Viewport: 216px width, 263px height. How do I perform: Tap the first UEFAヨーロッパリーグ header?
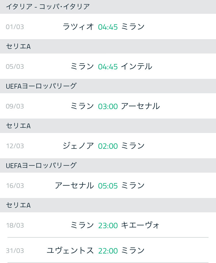(x=108, y=86)
